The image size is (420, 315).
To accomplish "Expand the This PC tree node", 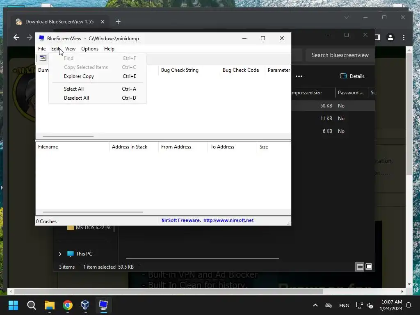I will pos(60,254).
